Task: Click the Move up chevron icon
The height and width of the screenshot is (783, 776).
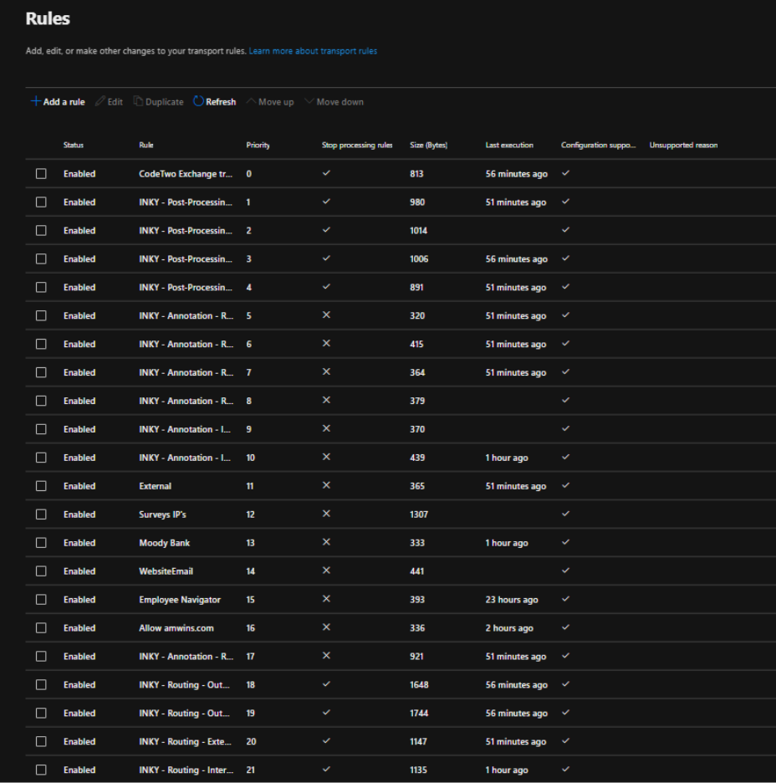Action: 251,101
